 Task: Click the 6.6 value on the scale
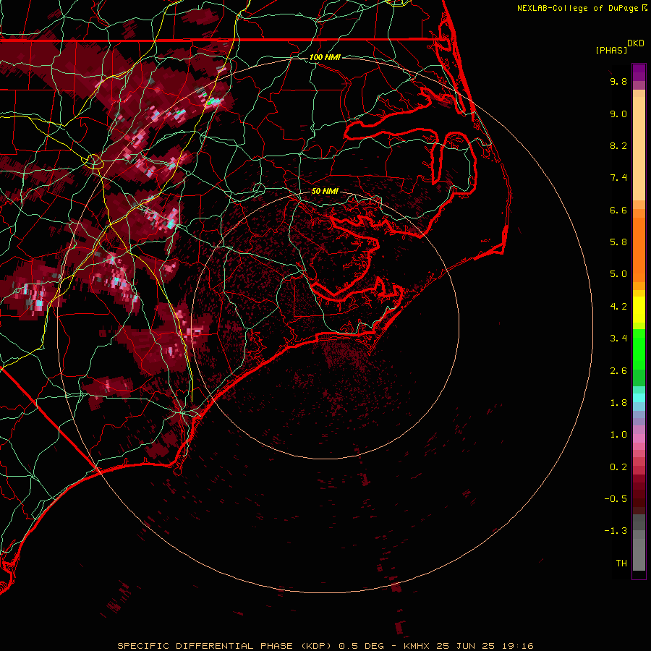pyautogui.click(x=618, y=210)
